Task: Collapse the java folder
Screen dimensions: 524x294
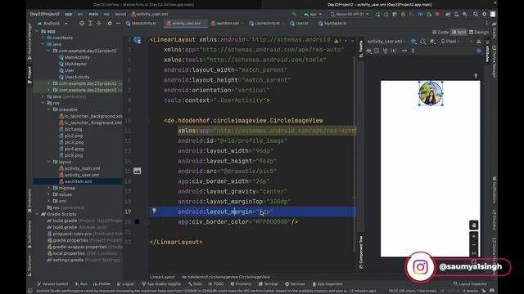Action: tap(43, 44)
